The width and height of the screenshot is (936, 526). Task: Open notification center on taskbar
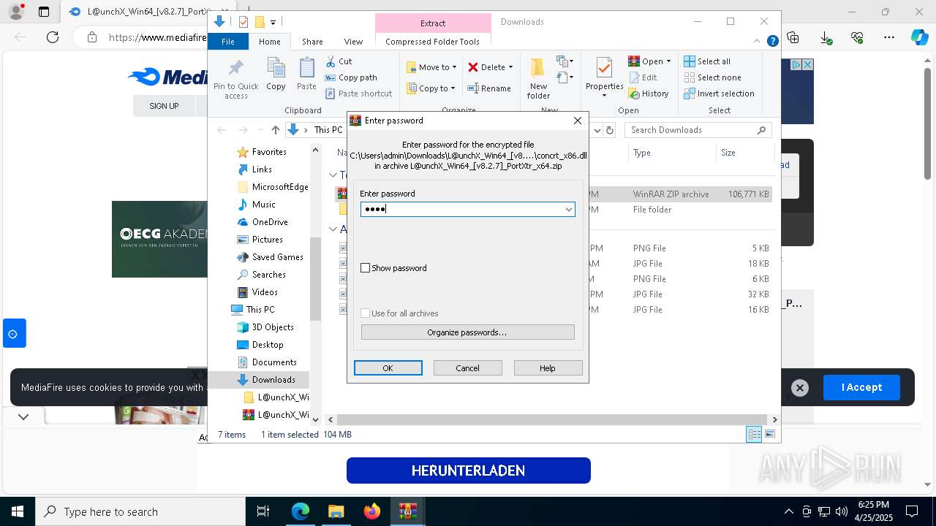[912, 511]
